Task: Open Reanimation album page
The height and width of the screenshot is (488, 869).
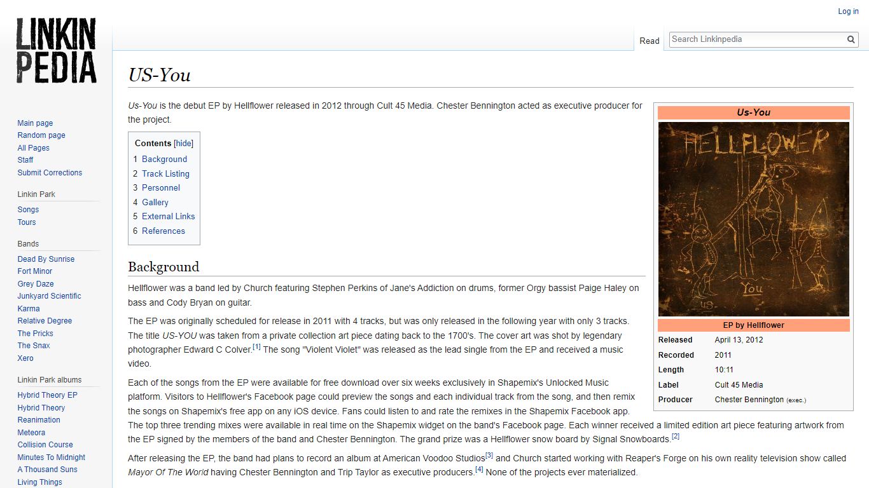Action: pos(39,420)
